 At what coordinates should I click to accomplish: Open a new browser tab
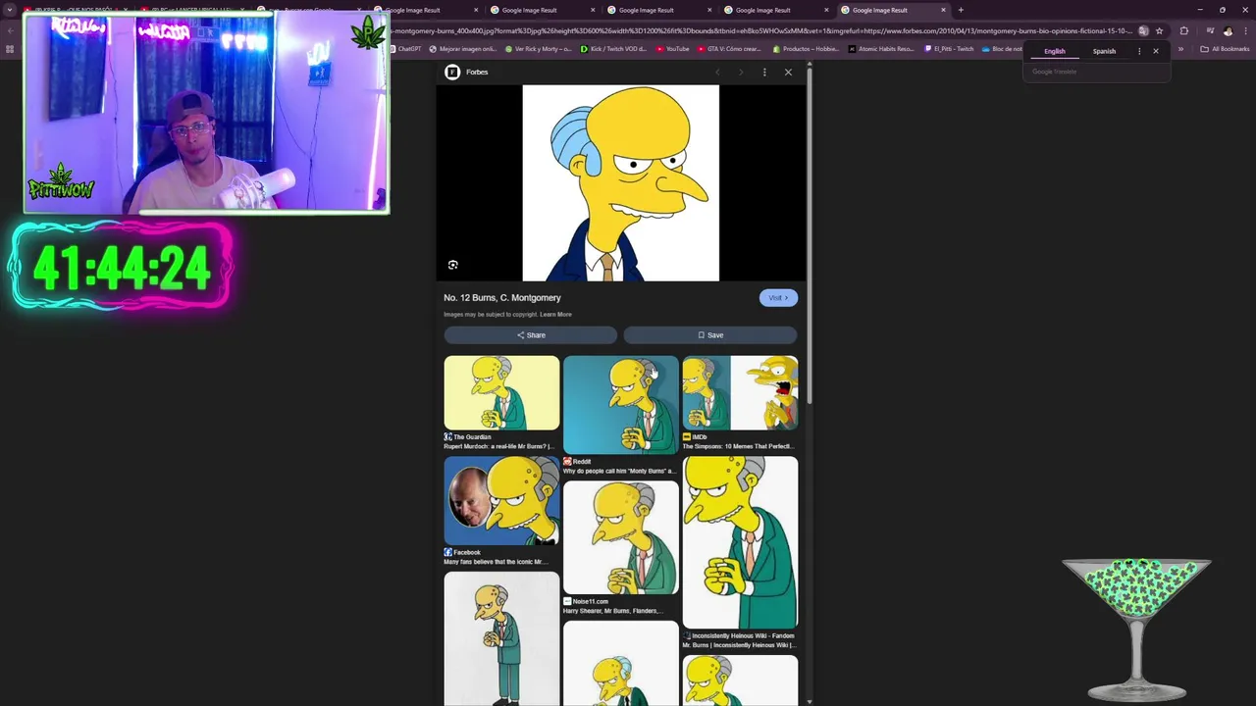pos(961,10)
